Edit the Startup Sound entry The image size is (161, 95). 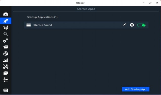coord(124,25)
